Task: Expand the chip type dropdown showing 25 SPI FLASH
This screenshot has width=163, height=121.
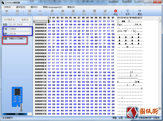Action: [29, 24]
